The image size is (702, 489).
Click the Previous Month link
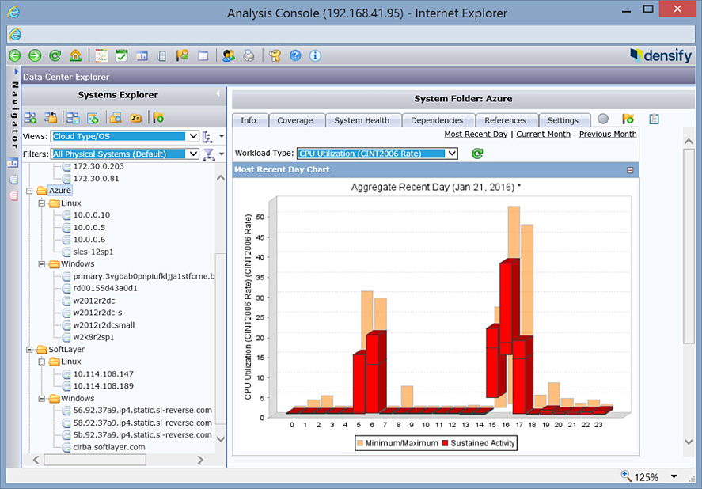(x=608, y=135)
